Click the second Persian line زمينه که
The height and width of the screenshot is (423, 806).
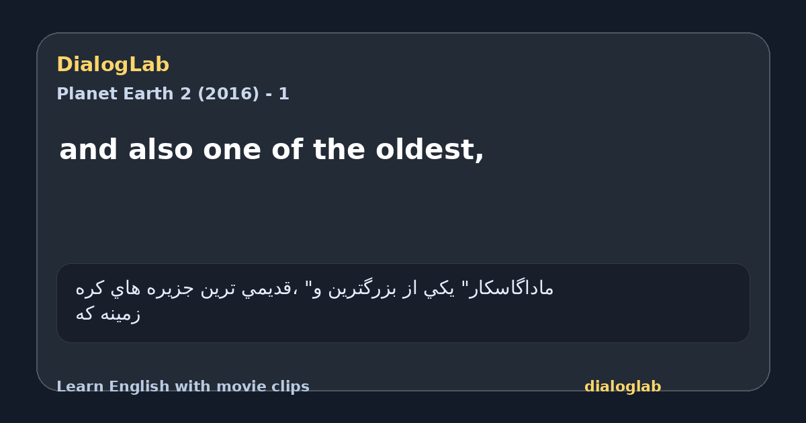pos(108,314)
